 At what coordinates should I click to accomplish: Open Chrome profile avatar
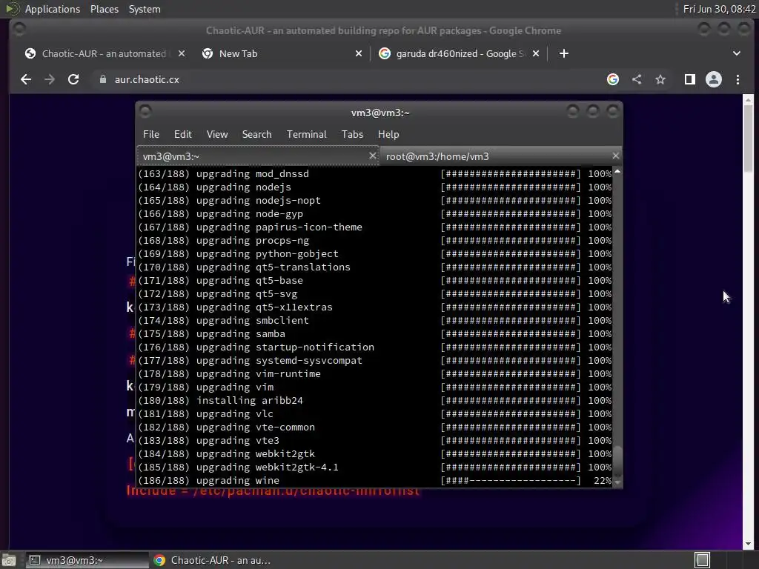click(714, 79)
